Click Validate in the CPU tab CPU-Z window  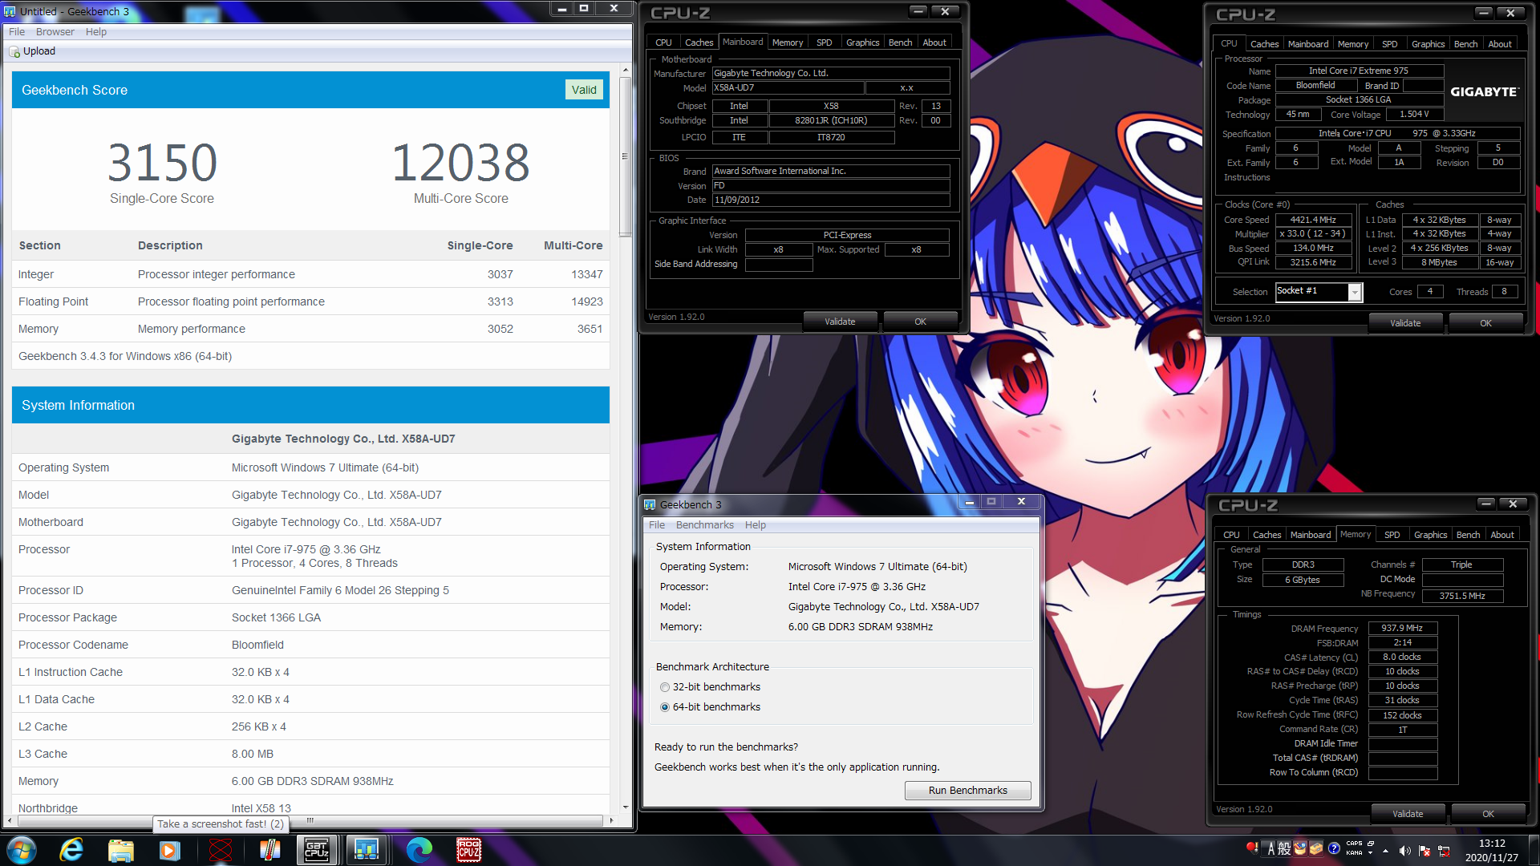point(1405,323)
